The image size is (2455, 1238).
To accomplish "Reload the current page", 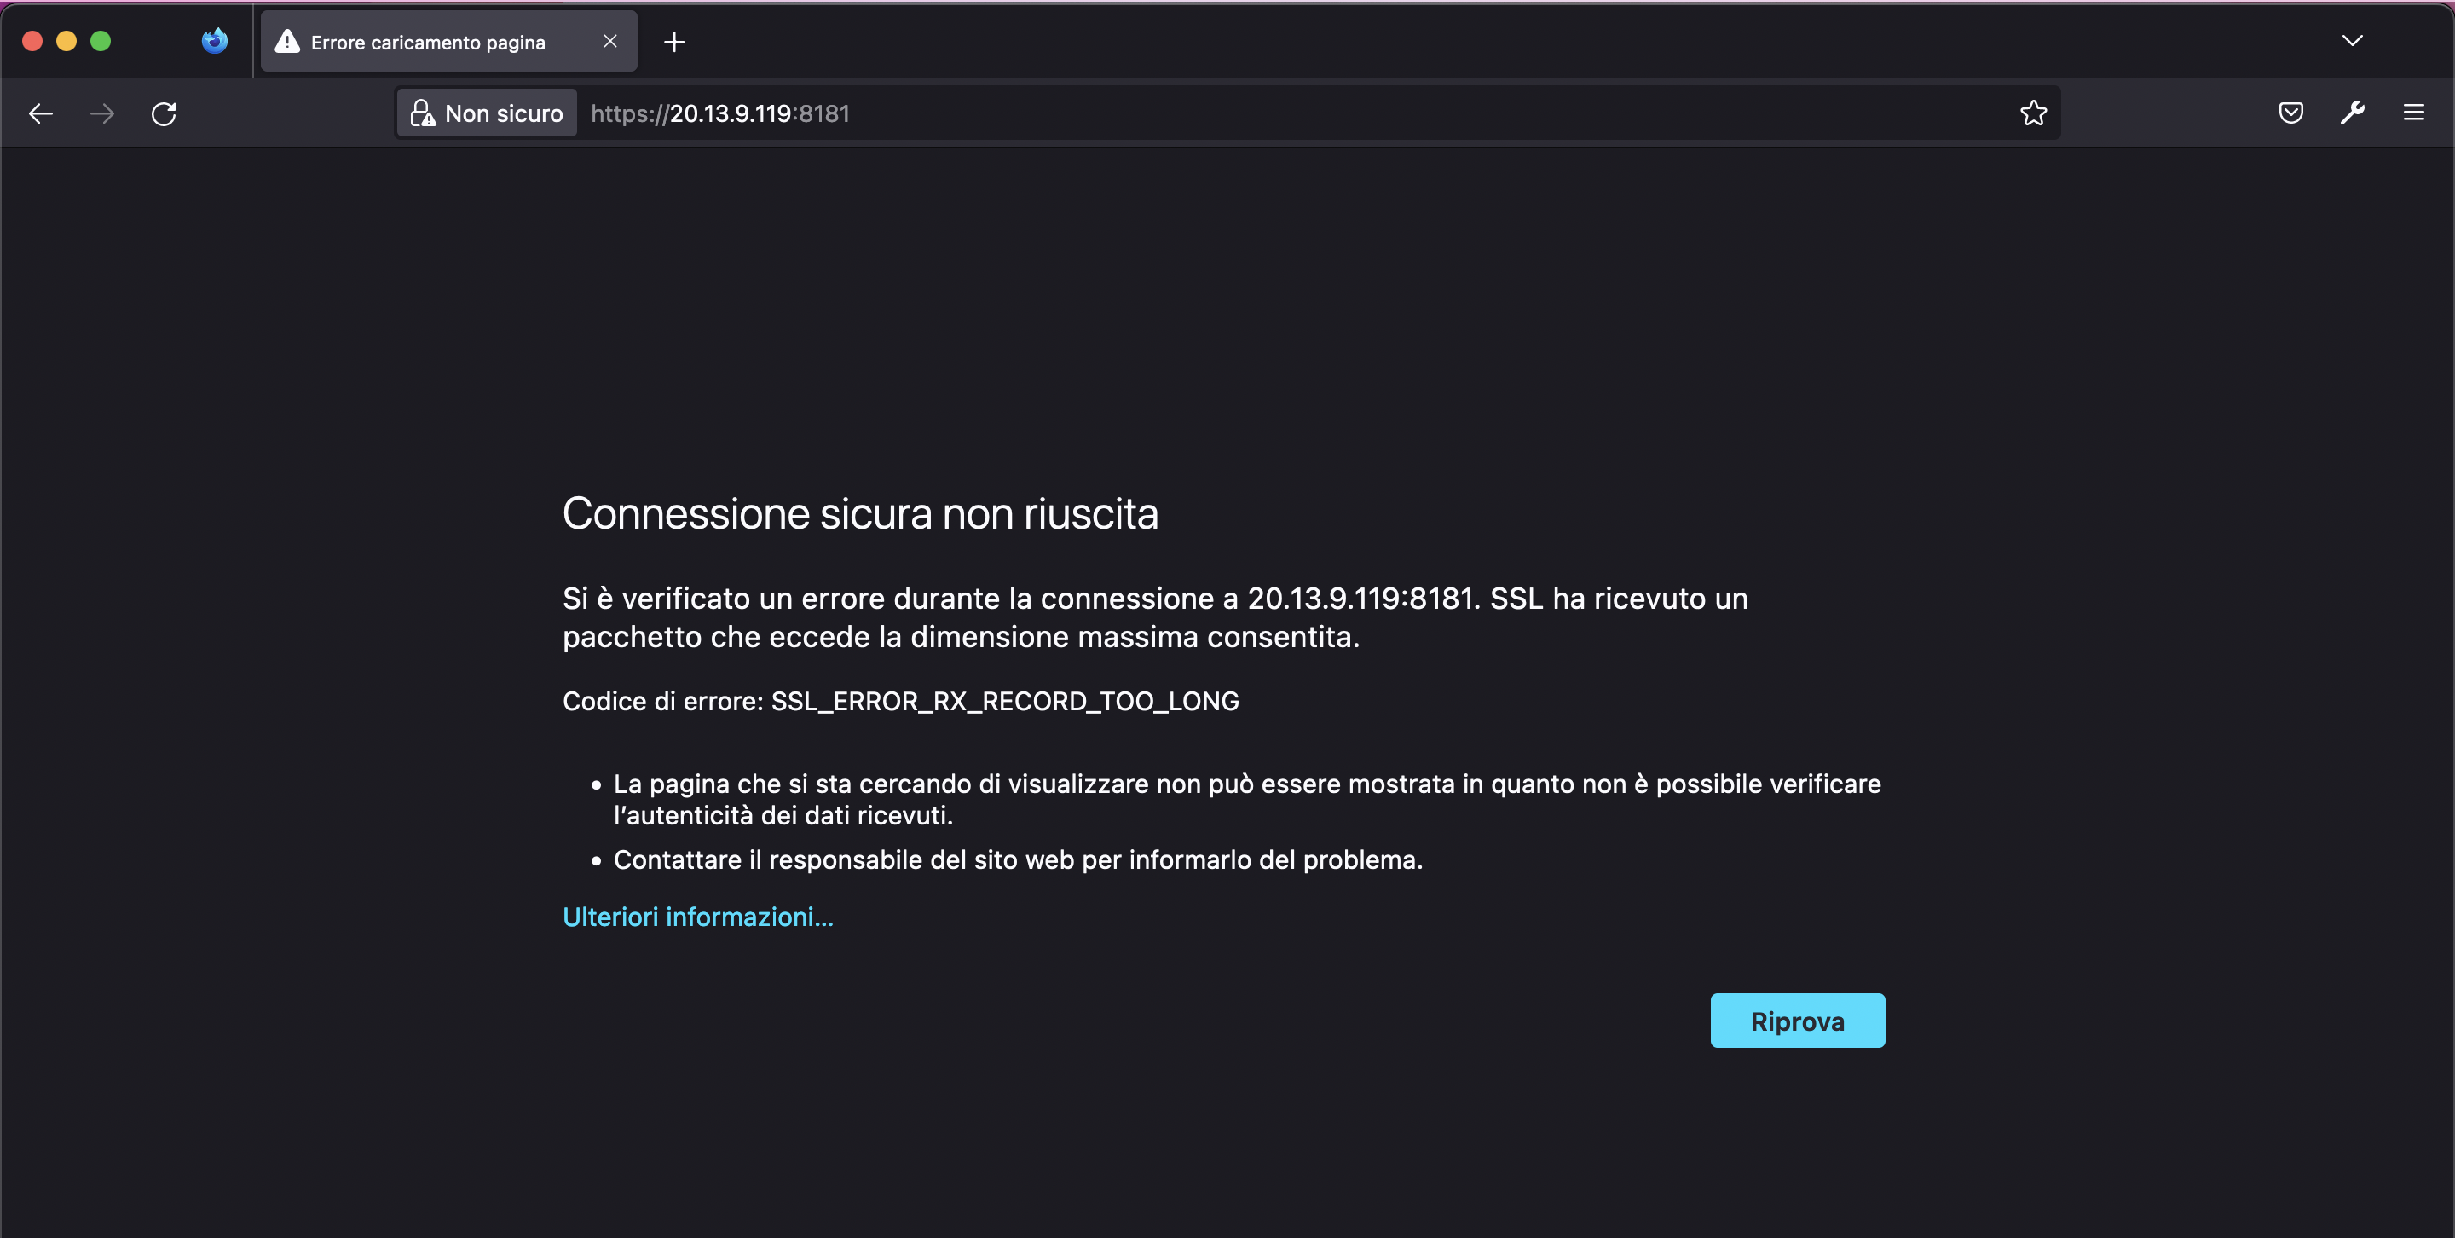I will point(163,113).
